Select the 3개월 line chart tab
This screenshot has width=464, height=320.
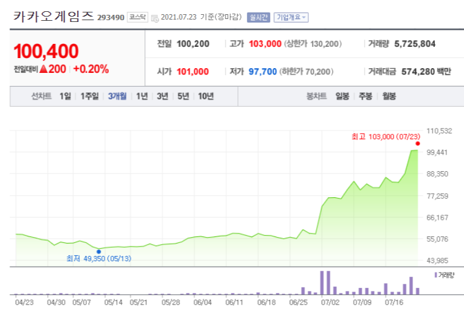[x=117, y=96]
